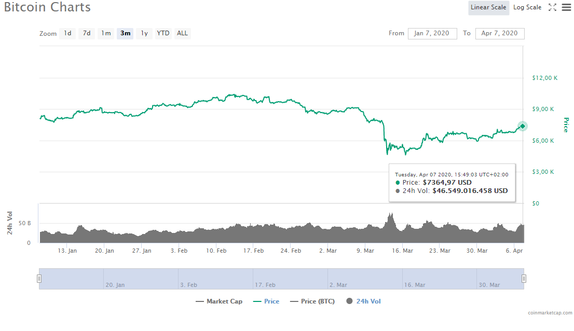574x331 pixels.
Task: Choose the YTD zoom range
Action: pyautogui.click(x=163, y=33)
